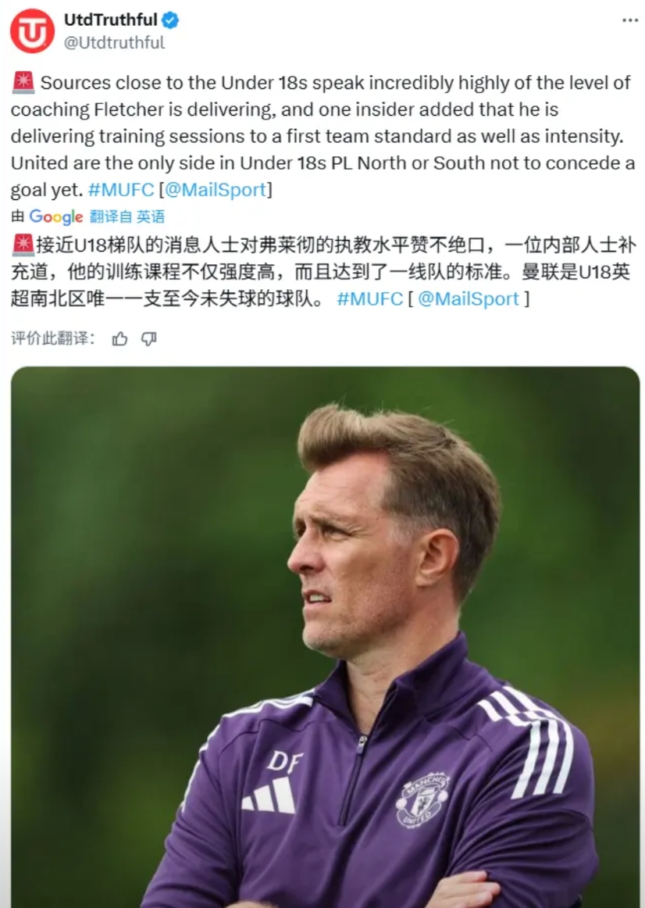Image resolution: width=645 pixels, height=908 pixels.
Task: Click the @Utdtruthful handle
Action: 114,42
